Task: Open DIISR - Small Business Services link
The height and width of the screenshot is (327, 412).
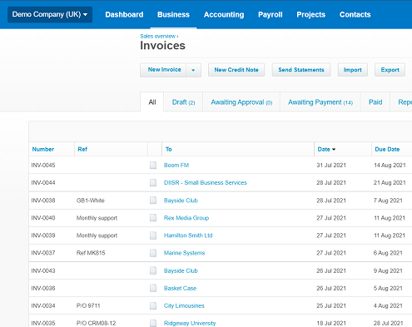Action: click(x=206, y=183)
